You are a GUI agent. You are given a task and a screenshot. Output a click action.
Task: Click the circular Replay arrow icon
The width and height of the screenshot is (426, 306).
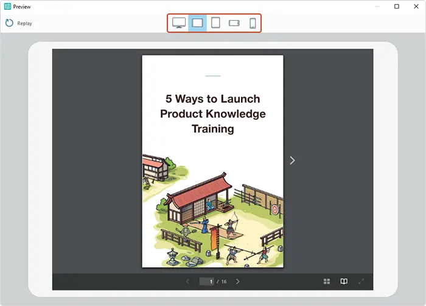pos(9,24)
